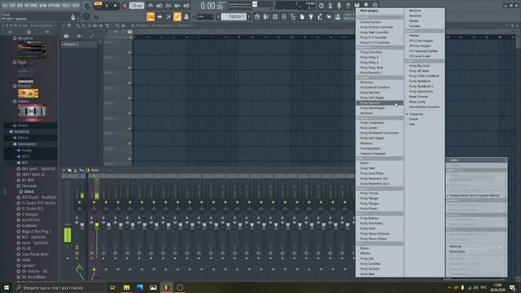Image resolution: width=521 pixels, height=293 pixels.
Task: Open help question mark icon
Action: [348, 6]
